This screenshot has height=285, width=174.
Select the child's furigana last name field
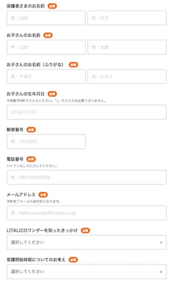point(46,76)
